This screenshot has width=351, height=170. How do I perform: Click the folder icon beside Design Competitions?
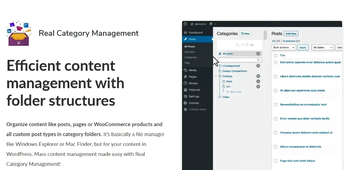tap(220, 71)
